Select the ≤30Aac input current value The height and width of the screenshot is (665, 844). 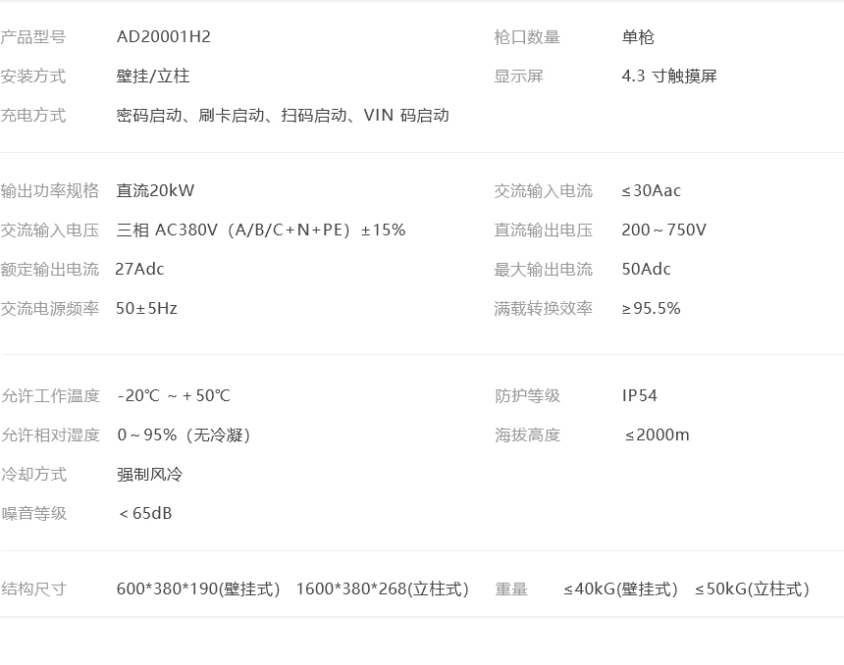coord(652,190)
